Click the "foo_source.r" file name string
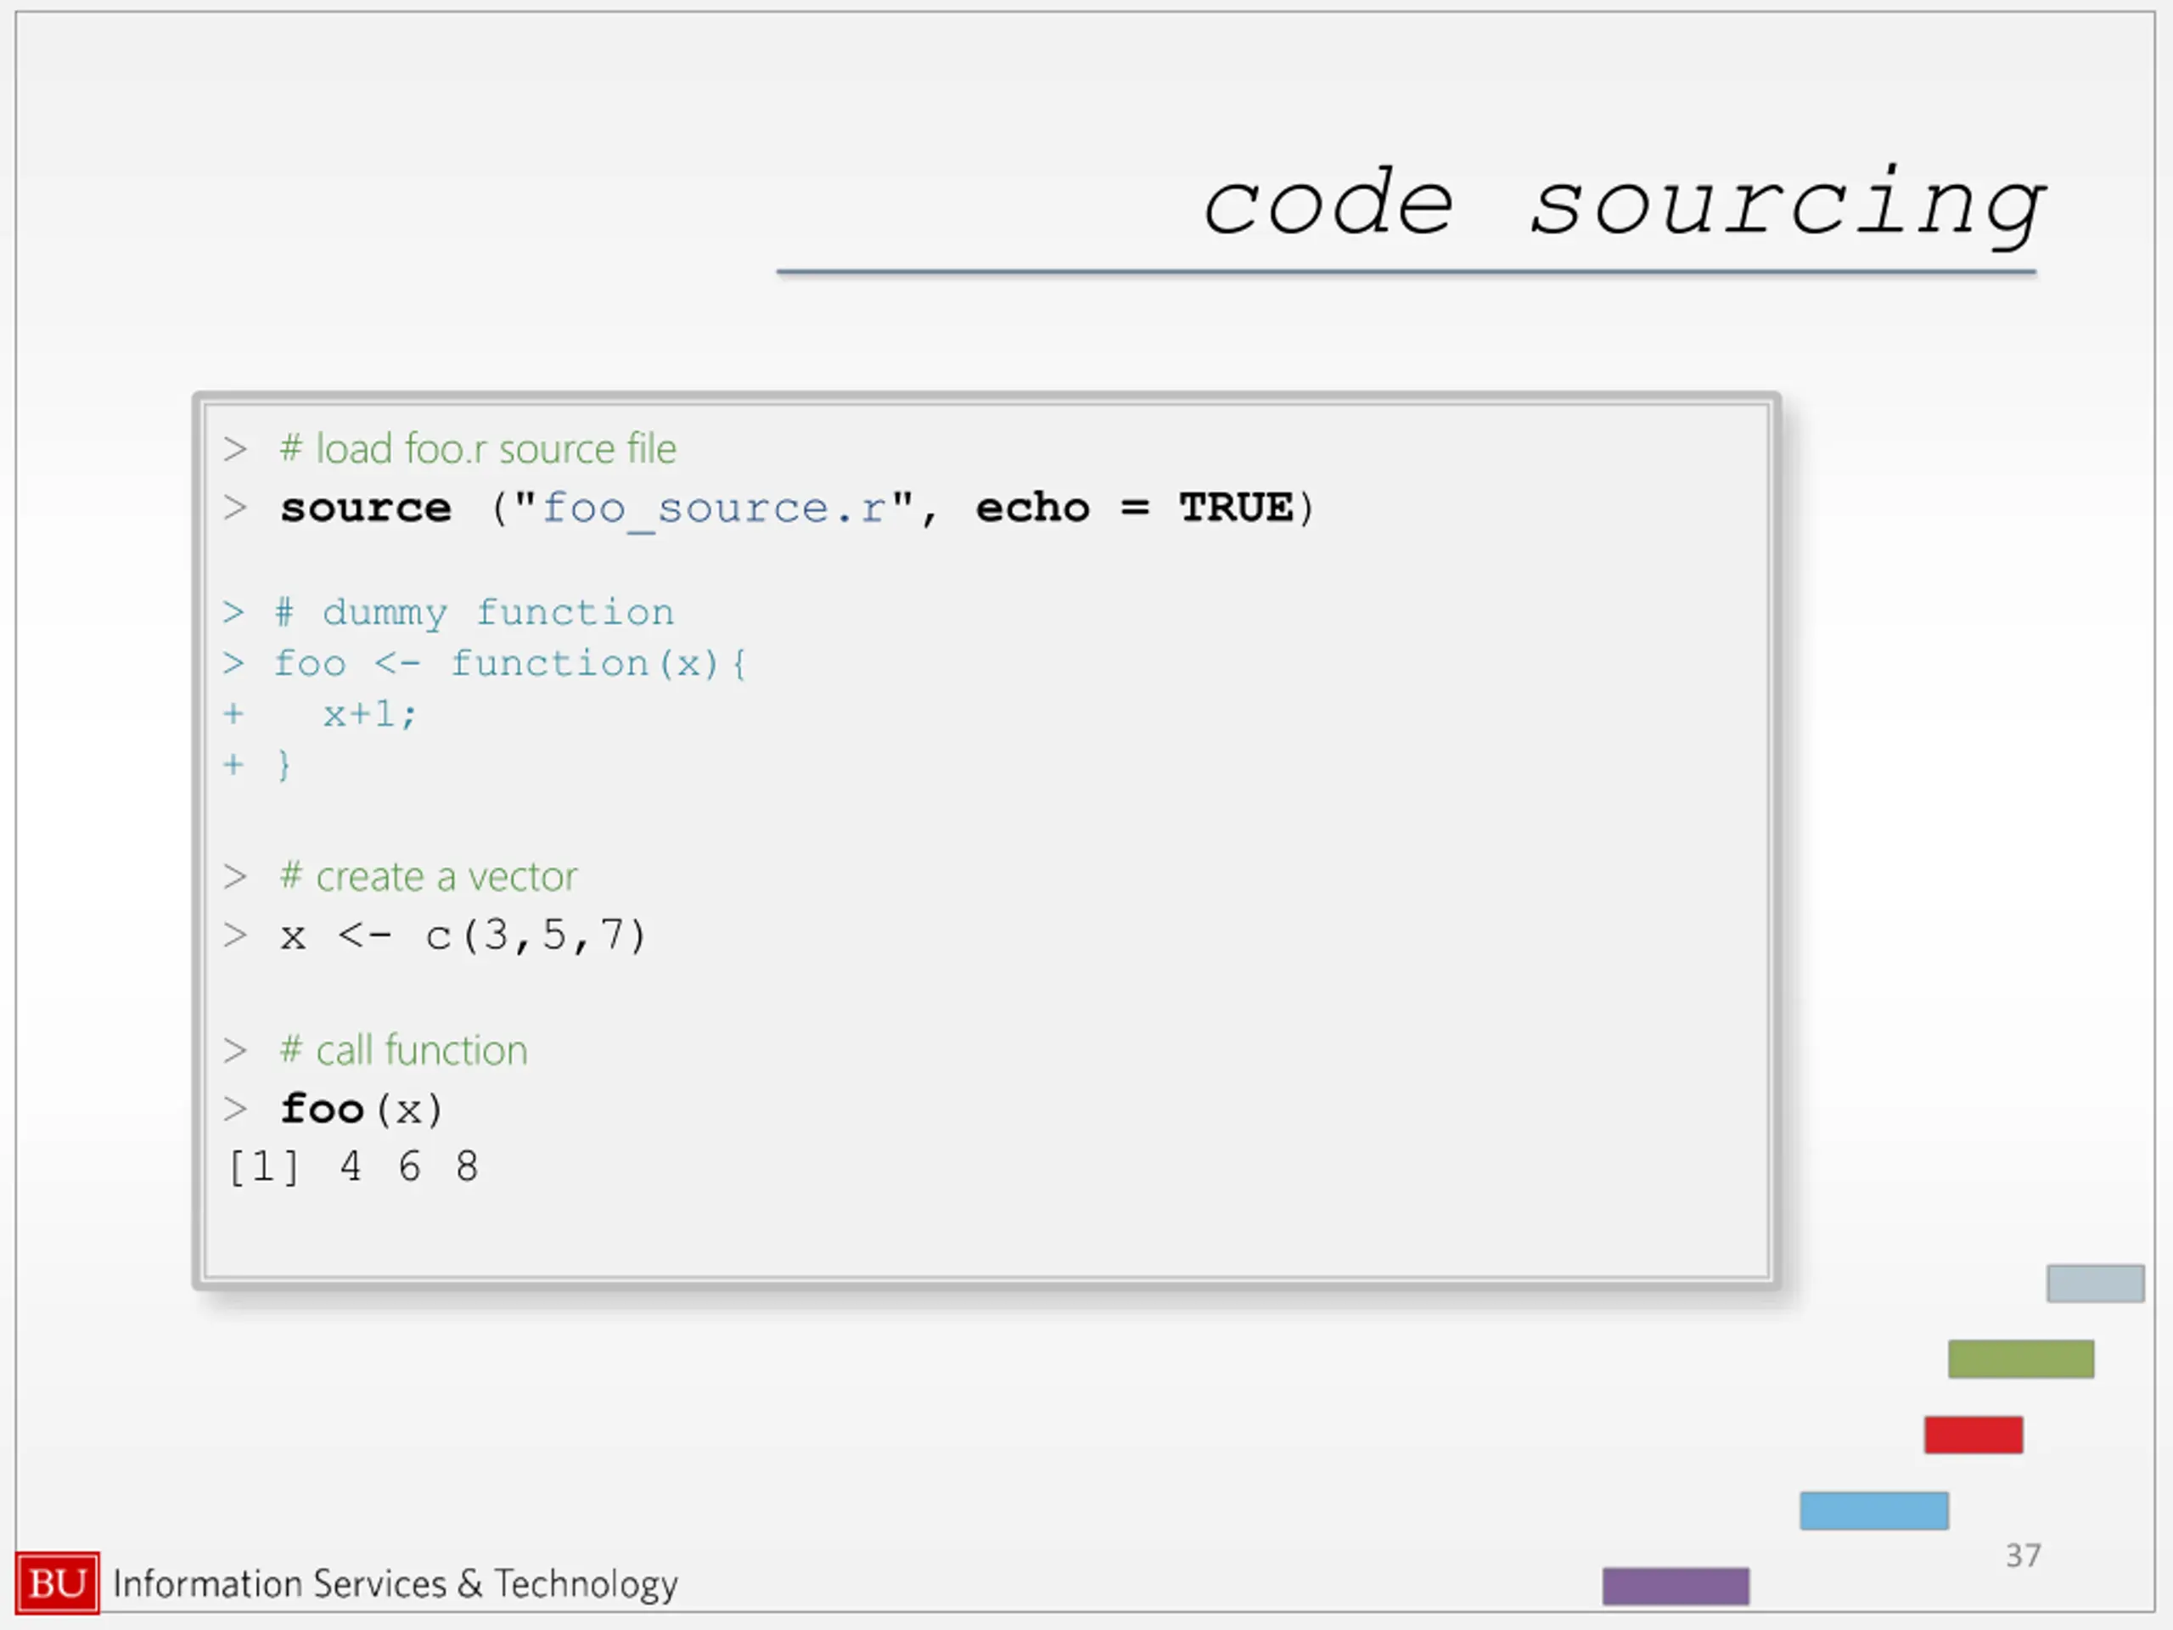Screen dimensions: 2173x1630 point(714,510)
